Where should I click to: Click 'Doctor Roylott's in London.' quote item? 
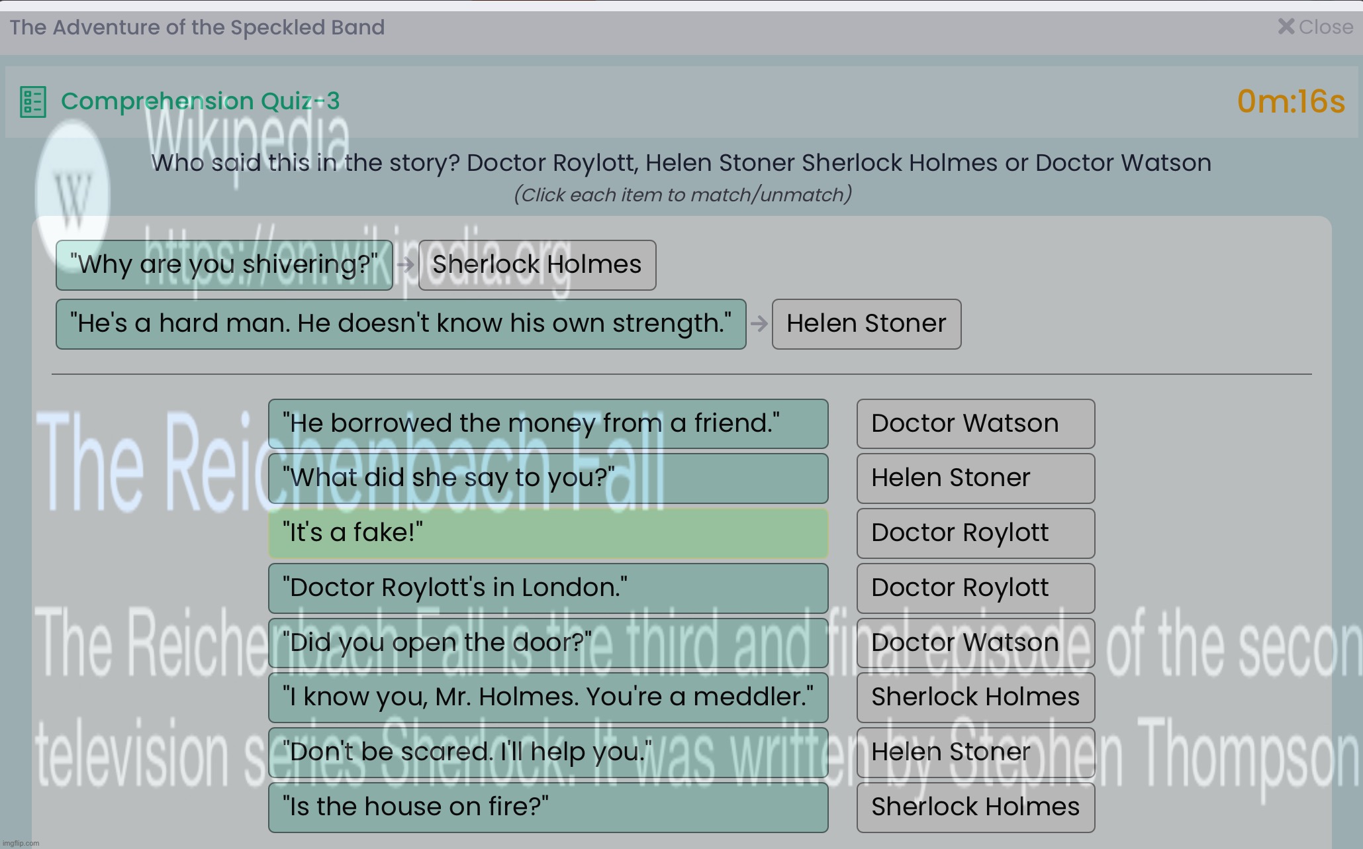(549, 587)
